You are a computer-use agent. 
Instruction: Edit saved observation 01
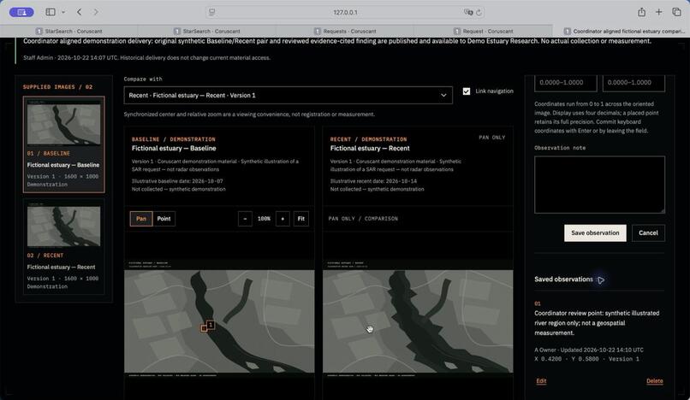pyautogui.click(x=541, y=381)
